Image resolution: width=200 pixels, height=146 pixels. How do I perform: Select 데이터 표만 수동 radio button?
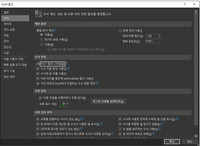point(42,40)
